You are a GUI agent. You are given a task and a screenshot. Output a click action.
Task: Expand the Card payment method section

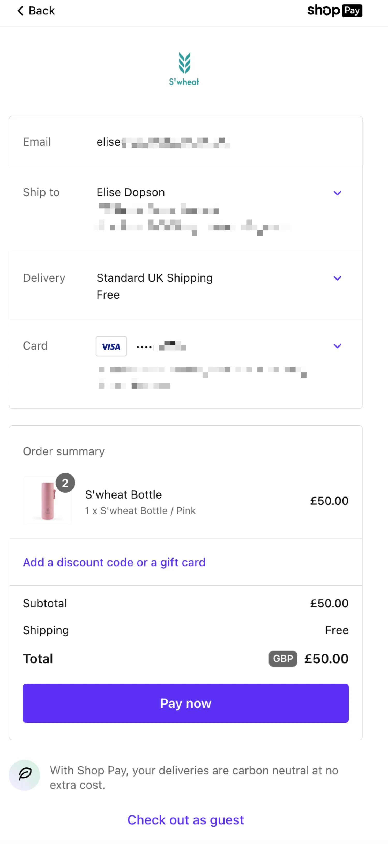click(338, 346)
